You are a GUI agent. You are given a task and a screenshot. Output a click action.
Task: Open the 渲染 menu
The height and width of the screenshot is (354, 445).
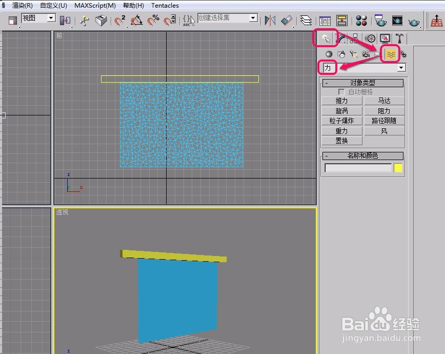pyautogui.click(x=21, y=5)
